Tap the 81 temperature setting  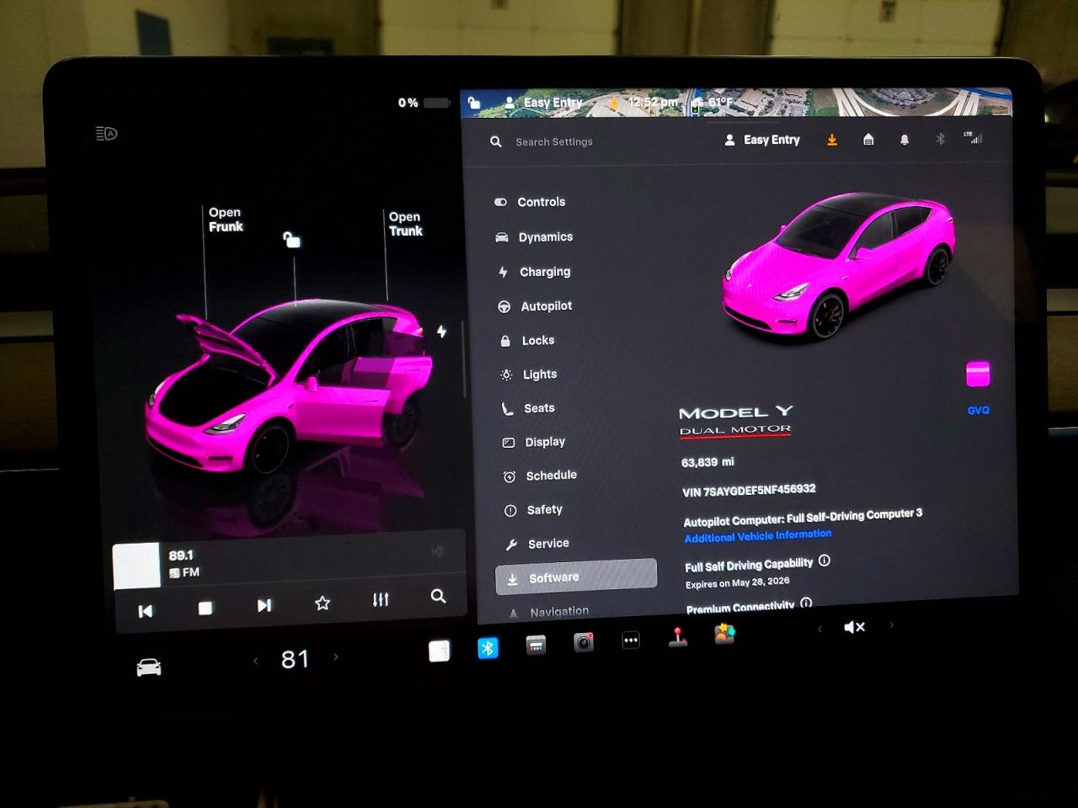click(295, 659)
